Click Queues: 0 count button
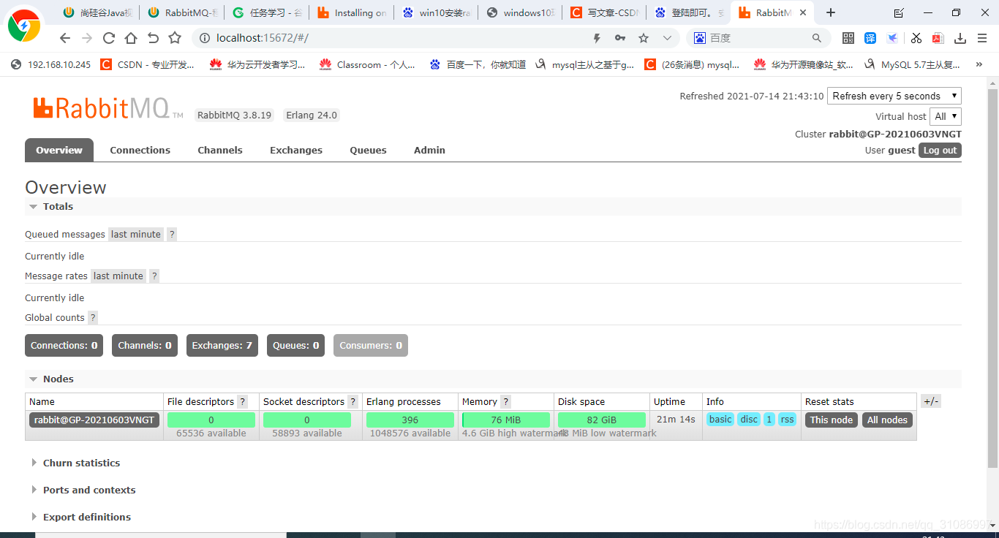This screenshot has height=538, width=999. click(x=295, y=346)
